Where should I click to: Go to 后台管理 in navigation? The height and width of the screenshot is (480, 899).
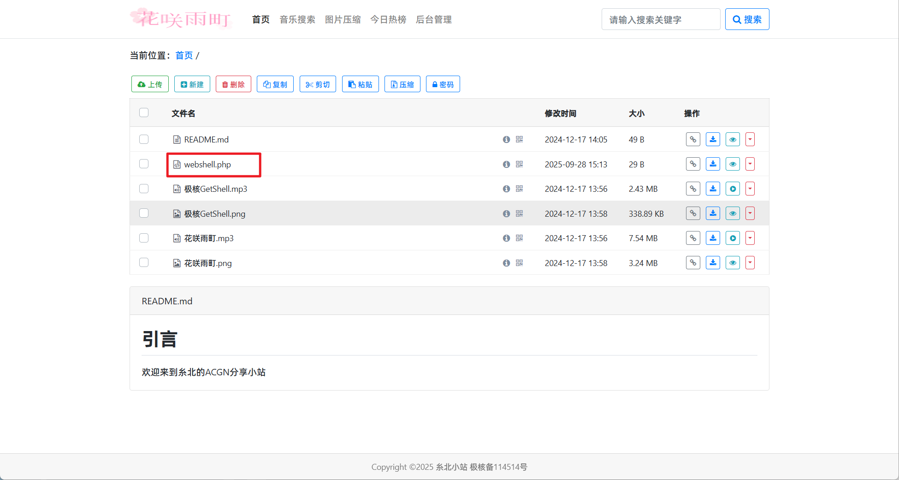coord(433,19)
